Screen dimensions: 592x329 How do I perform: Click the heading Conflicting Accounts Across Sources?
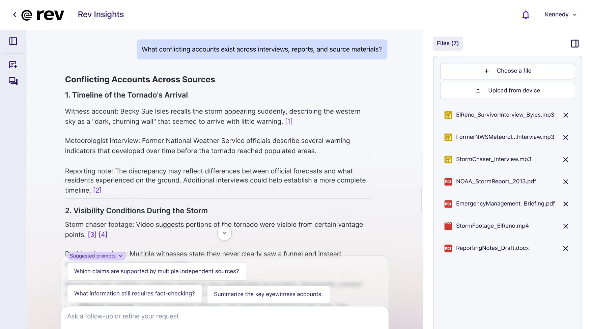(x=140, y=80)
